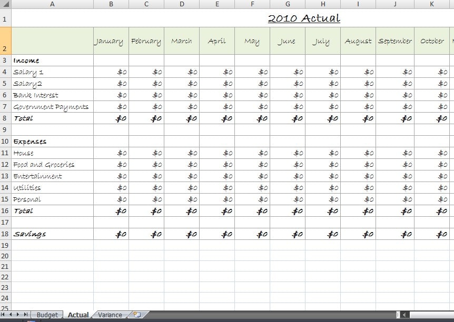Click next sheet navigation arrow
Screen dimensions: 454x322
(x=18, y=315)
